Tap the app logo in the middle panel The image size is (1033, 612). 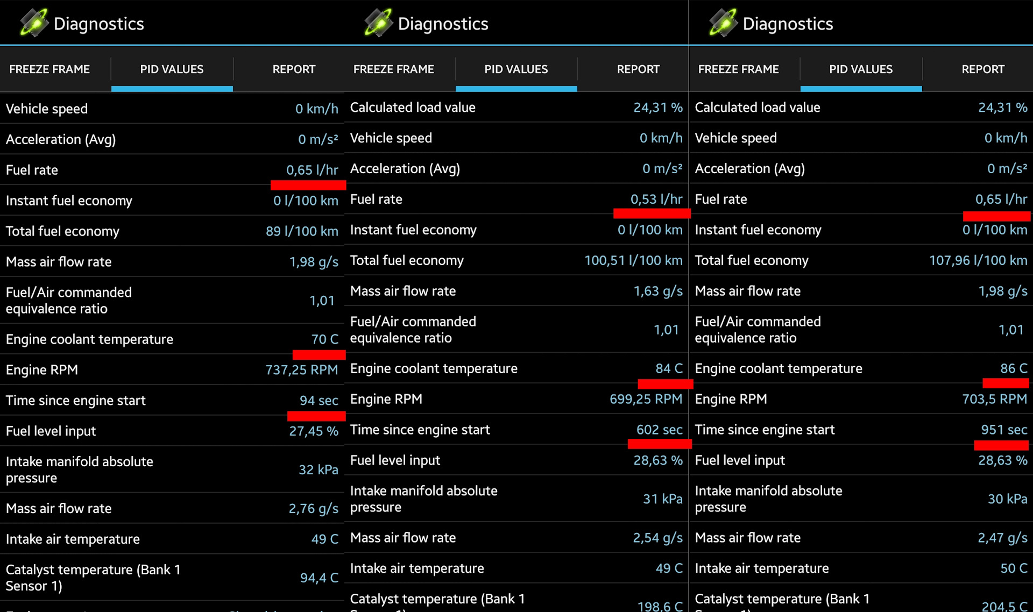coord(379,23)
